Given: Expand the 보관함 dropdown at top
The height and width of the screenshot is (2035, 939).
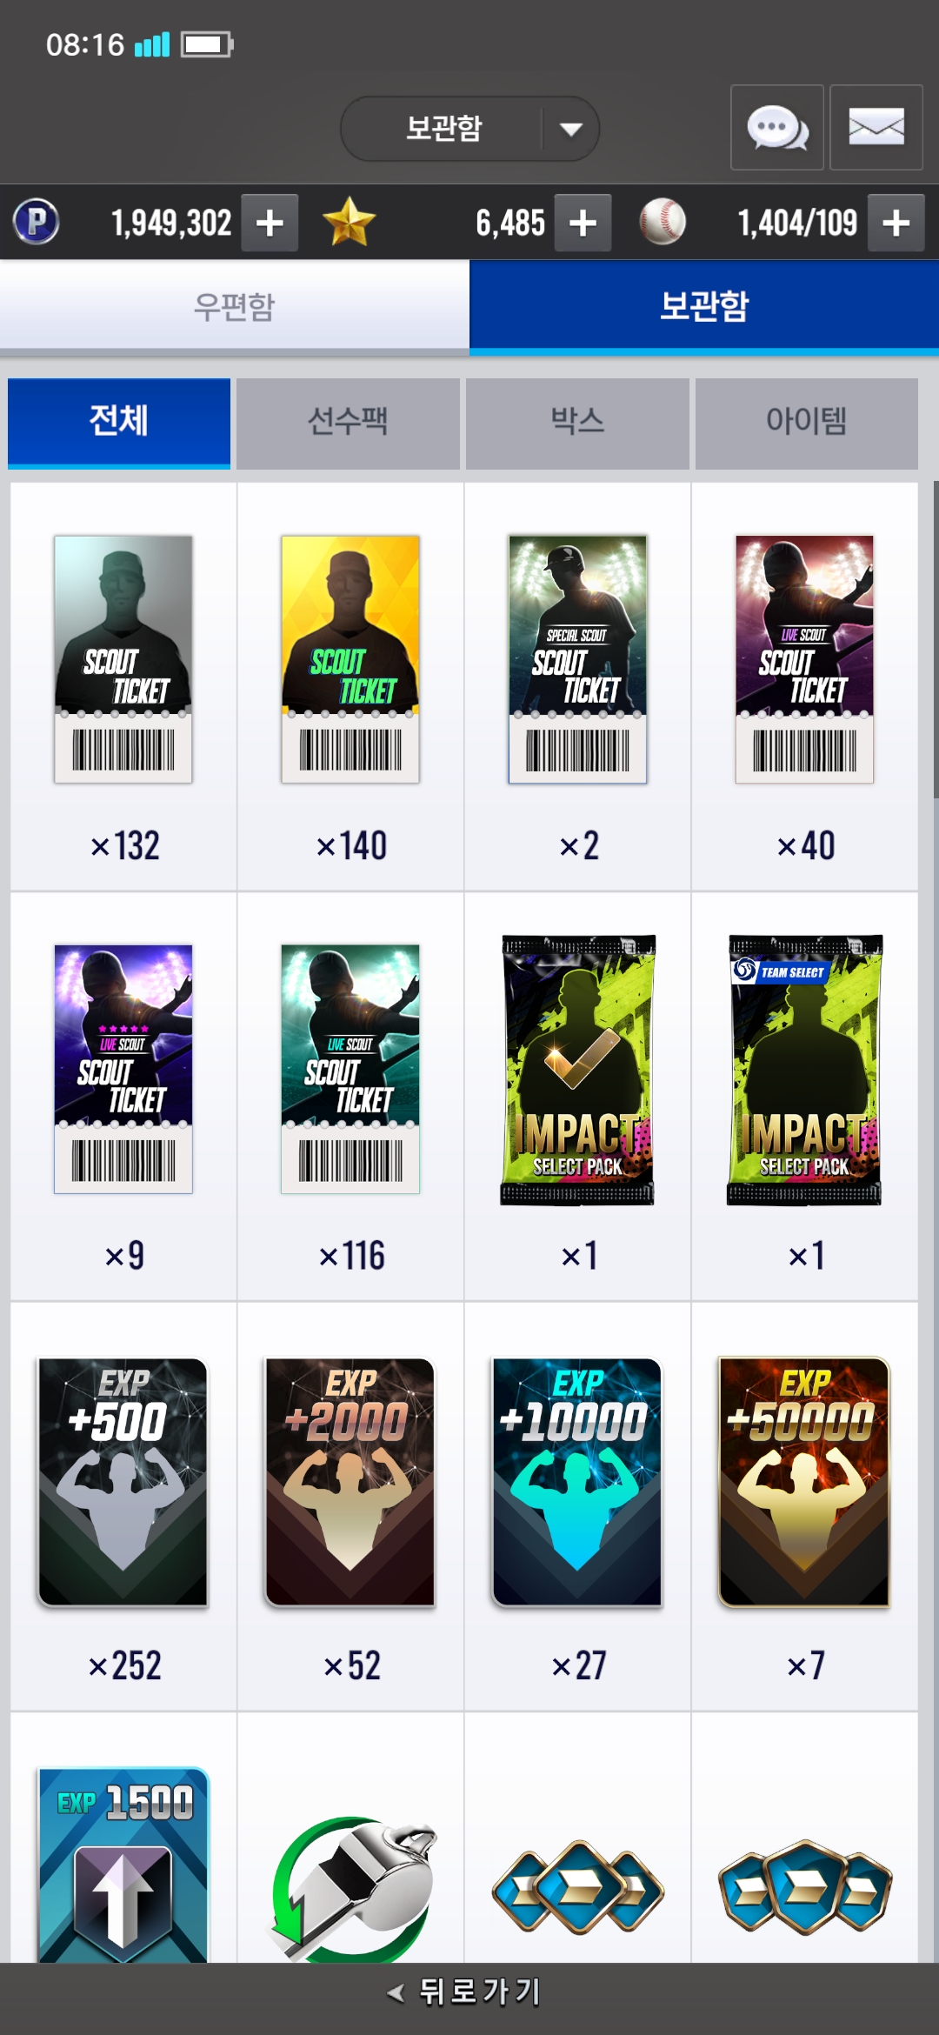Looking at the screenshot, I should click(x=469, y=129).
